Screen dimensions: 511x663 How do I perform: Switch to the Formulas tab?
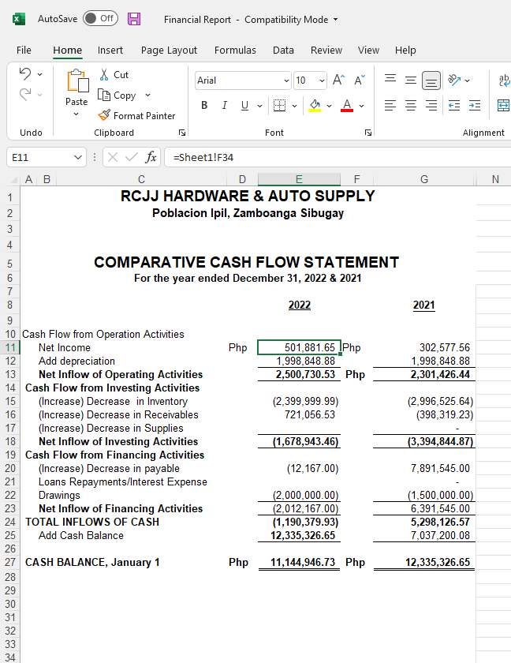pos(235,50)
